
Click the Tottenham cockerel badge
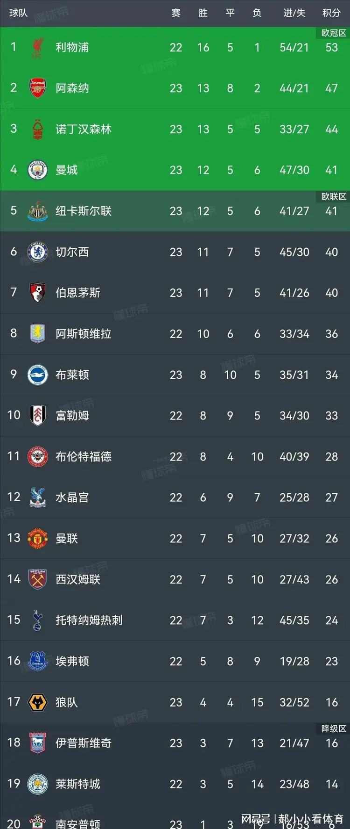pos(37,620)
